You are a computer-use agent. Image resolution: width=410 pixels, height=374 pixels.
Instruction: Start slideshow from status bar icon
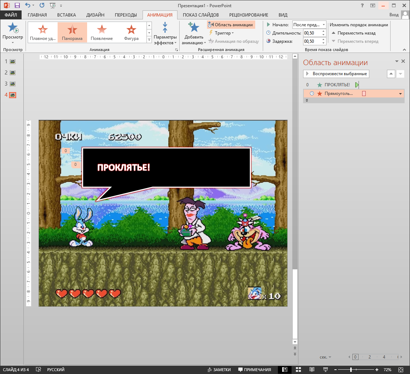[325, 370]
